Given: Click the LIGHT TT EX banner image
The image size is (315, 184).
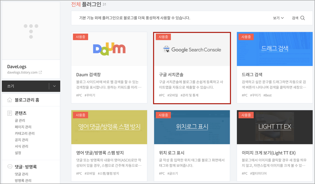Looking at the screenshot, I should tap(275, 127).
